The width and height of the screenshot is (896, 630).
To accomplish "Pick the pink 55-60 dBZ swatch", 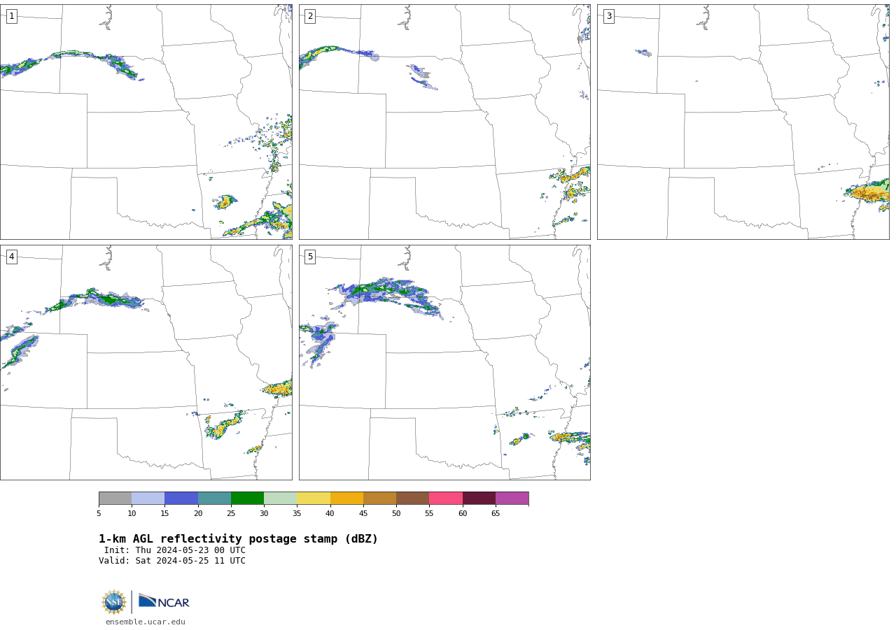I will 446,498.
